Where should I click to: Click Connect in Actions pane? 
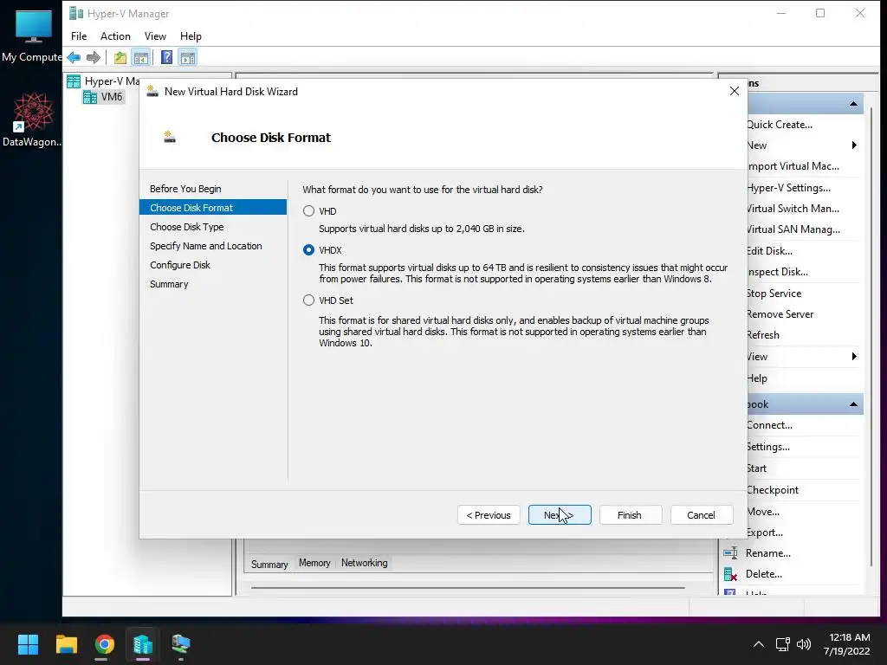tap(770, 425)
